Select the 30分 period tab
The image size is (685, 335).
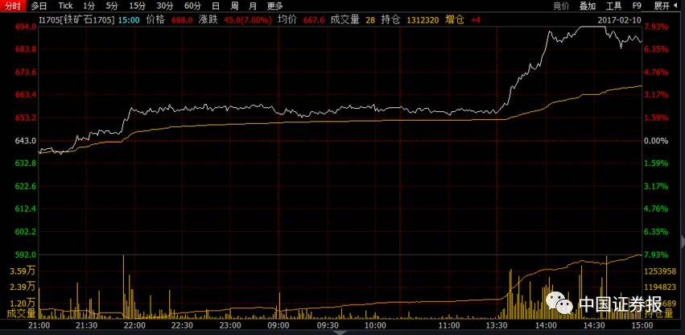tap(165, 6)
